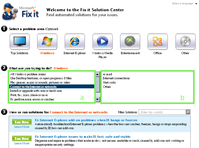Choose the Internet connections subcategory
The image size is (199, 148).
click(116, 78)
